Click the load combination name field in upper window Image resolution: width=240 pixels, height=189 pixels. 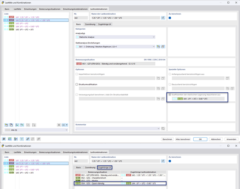click(126, 18)
